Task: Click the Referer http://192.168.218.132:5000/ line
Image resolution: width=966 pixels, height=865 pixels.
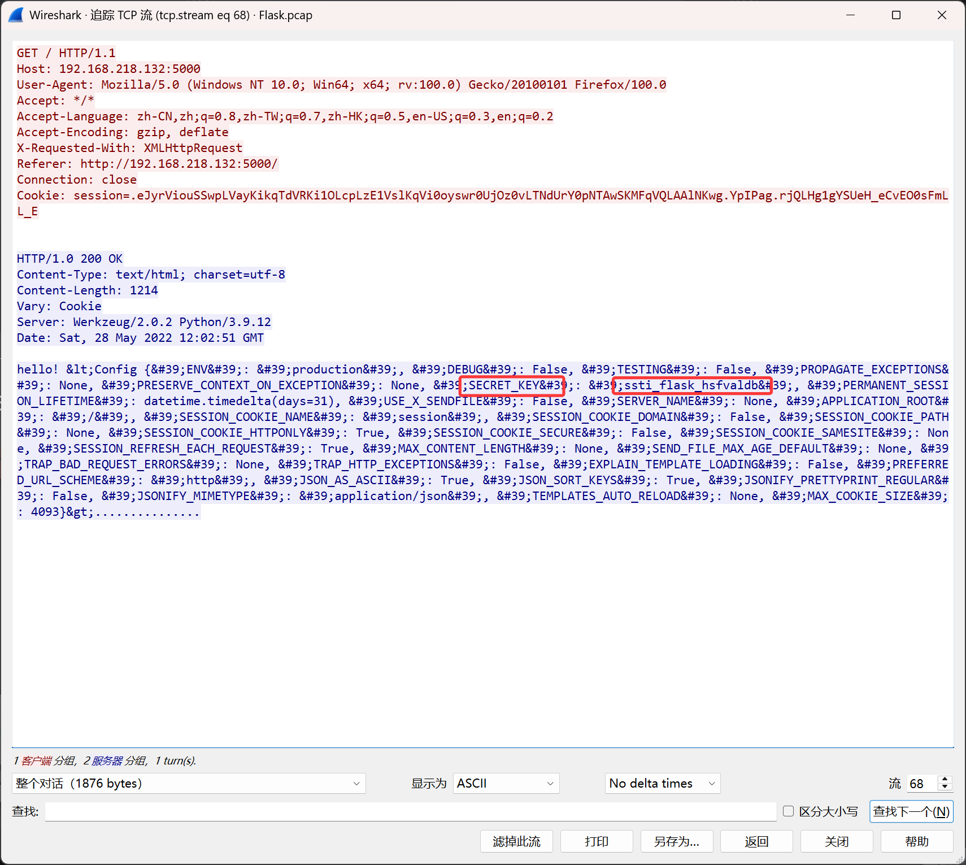Action: coord(147,164)
